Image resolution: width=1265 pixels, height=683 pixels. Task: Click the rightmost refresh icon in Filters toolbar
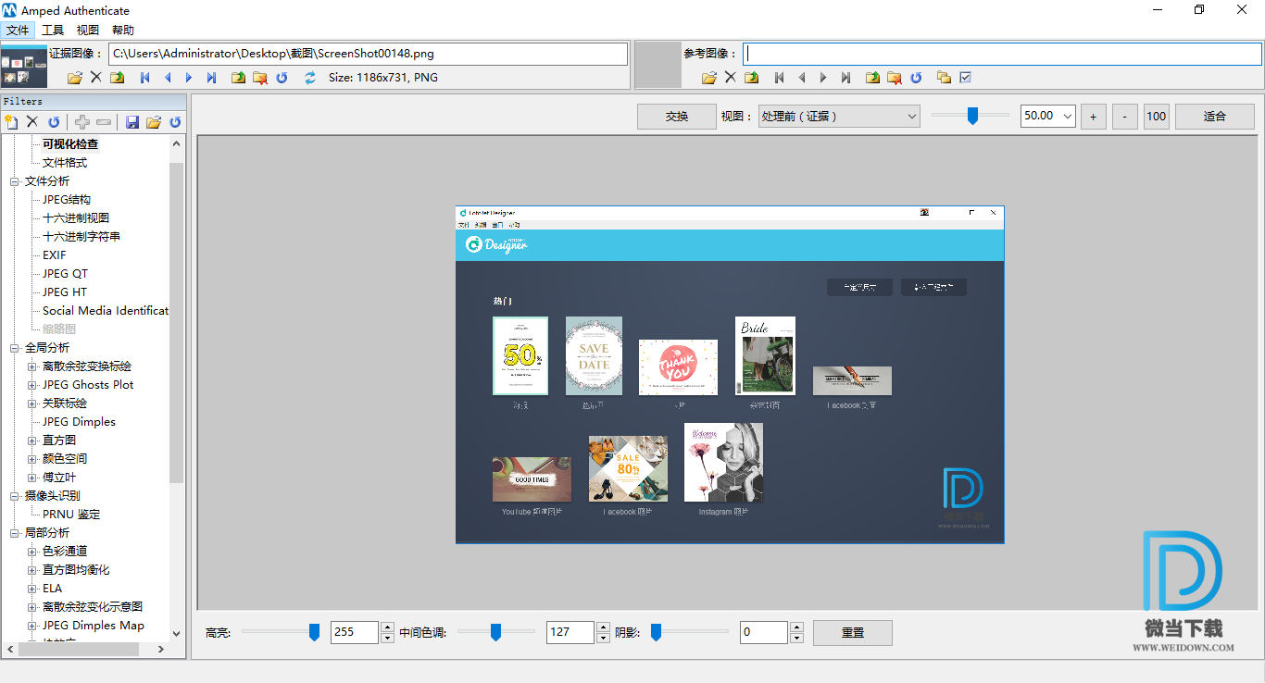click(x=175, y=122)
